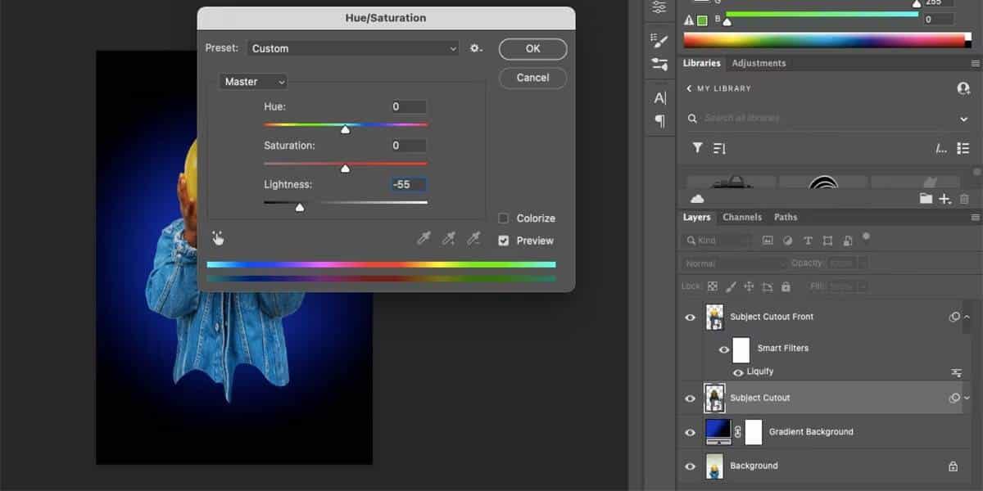Open the Paragraph panel
Screen dimensions: 983x491
pos(659,122)
